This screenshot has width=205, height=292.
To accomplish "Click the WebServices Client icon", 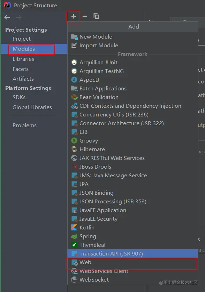I will tap(75, 271).
